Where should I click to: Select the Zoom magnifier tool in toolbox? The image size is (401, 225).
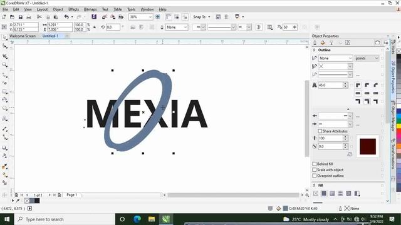tap(4, 64)
